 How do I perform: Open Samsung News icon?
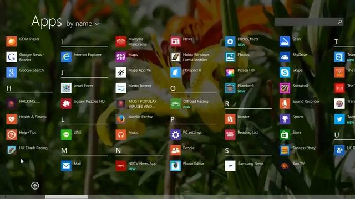coord(230,166)
